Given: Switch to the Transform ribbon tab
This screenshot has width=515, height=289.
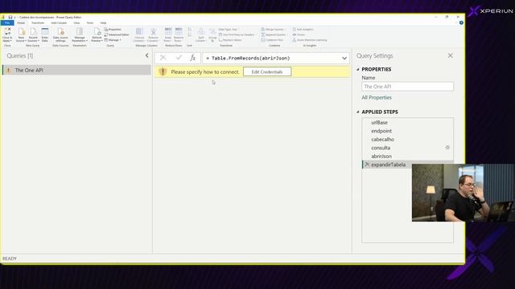Looking at the screenshot, I should 38,23.
